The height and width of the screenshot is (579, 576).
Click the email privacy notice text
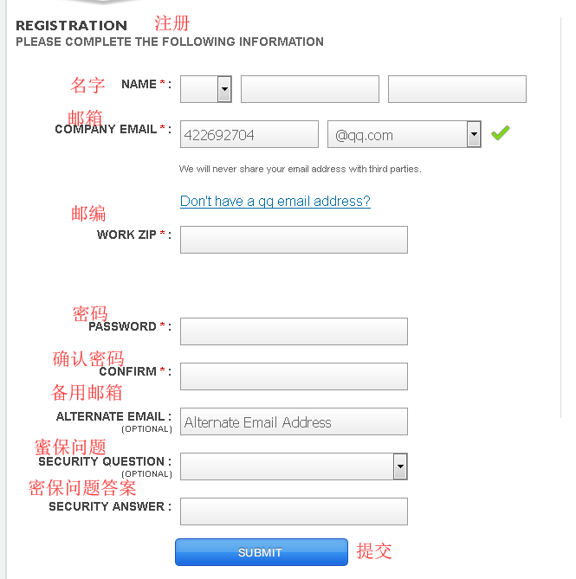coord(300,169)
